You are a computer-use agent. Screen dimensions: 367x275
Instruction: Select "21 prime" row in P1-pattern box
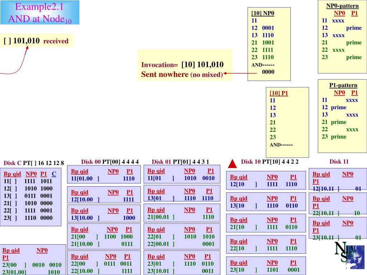coord(334,122)
